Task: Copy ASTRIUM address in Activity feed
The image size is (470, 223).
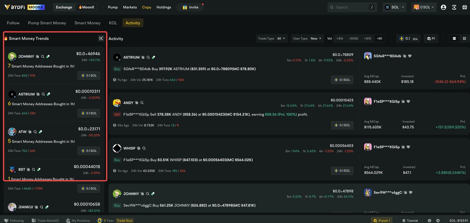Action: click(143, 57)
